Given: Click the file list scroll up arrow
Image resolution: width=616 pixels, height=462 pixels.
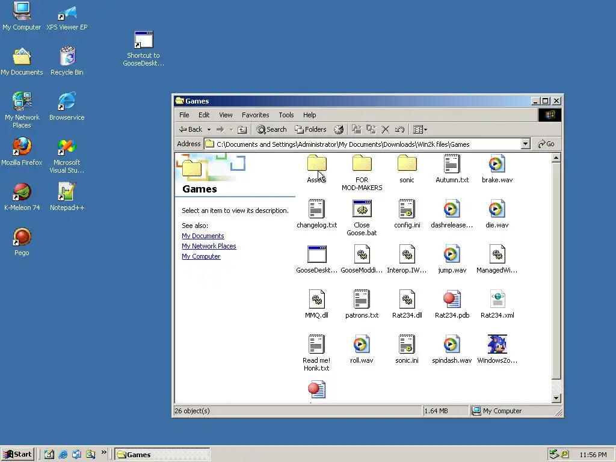Looking at the screenshot, I should coord(556,158).
